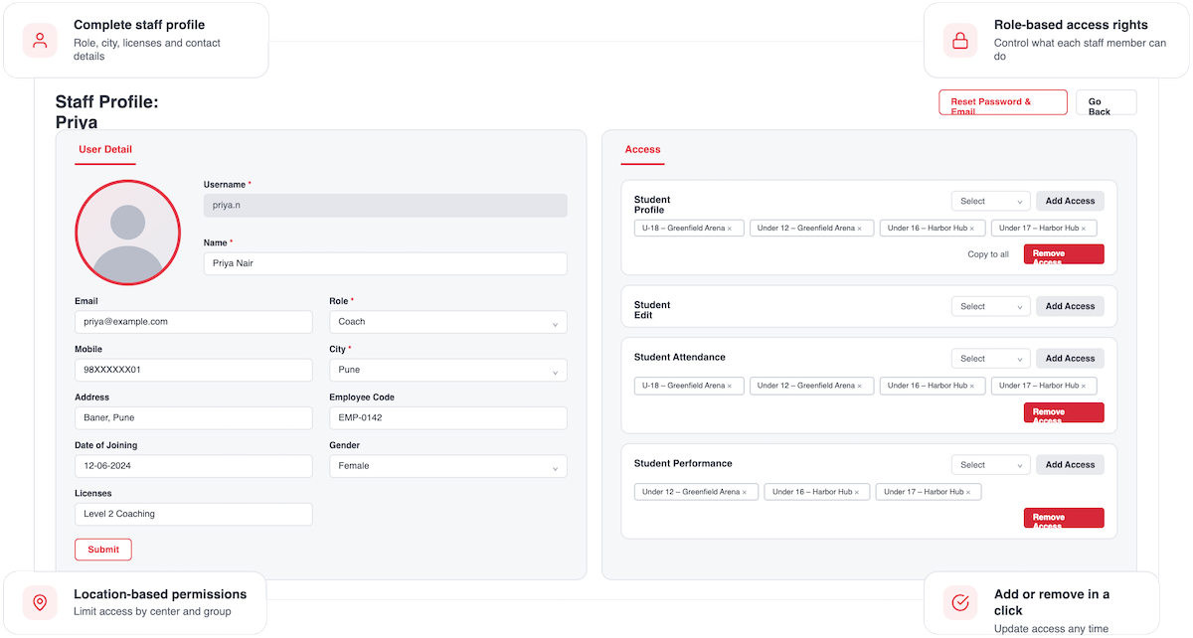Remove Under 16 – Harbor Hub chip under Student Attendance
The height and width of the screenshot is (638, 1193).
click(972, 386)
